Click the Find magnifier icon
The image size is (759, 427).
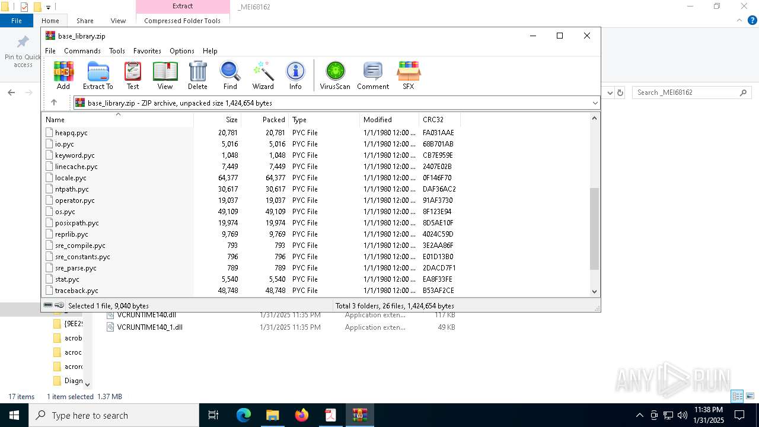(230, 75)
